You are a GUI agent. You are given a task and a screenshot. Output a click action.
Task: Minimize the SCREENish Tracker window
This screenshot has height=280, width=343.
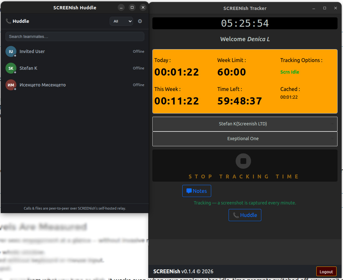click(x=314, y=8)
